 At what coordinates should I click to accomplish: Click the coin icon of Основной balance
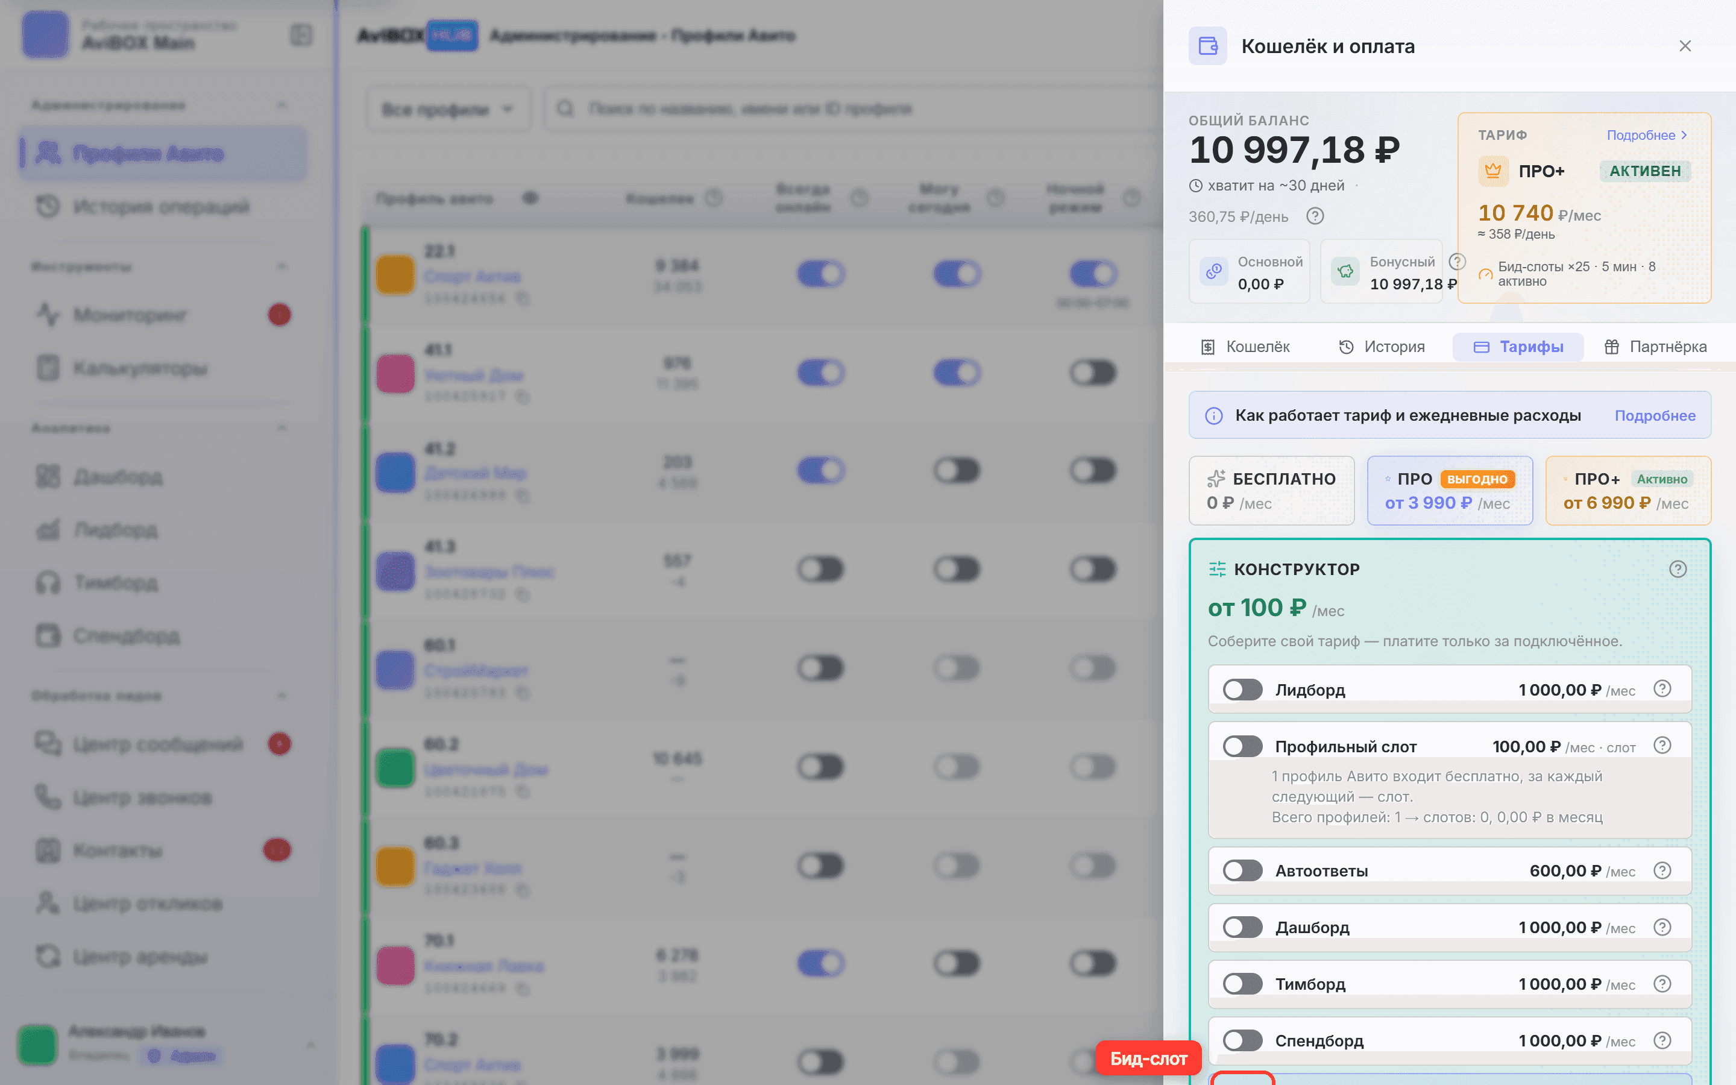pyautogui.click(x=1214, y=272)
